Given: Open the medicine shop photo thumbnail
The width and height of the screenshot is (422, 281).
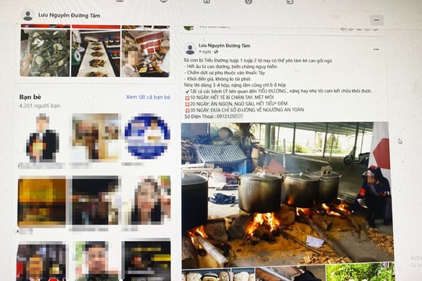Looking at the screenshot, I should pos(145,51).
